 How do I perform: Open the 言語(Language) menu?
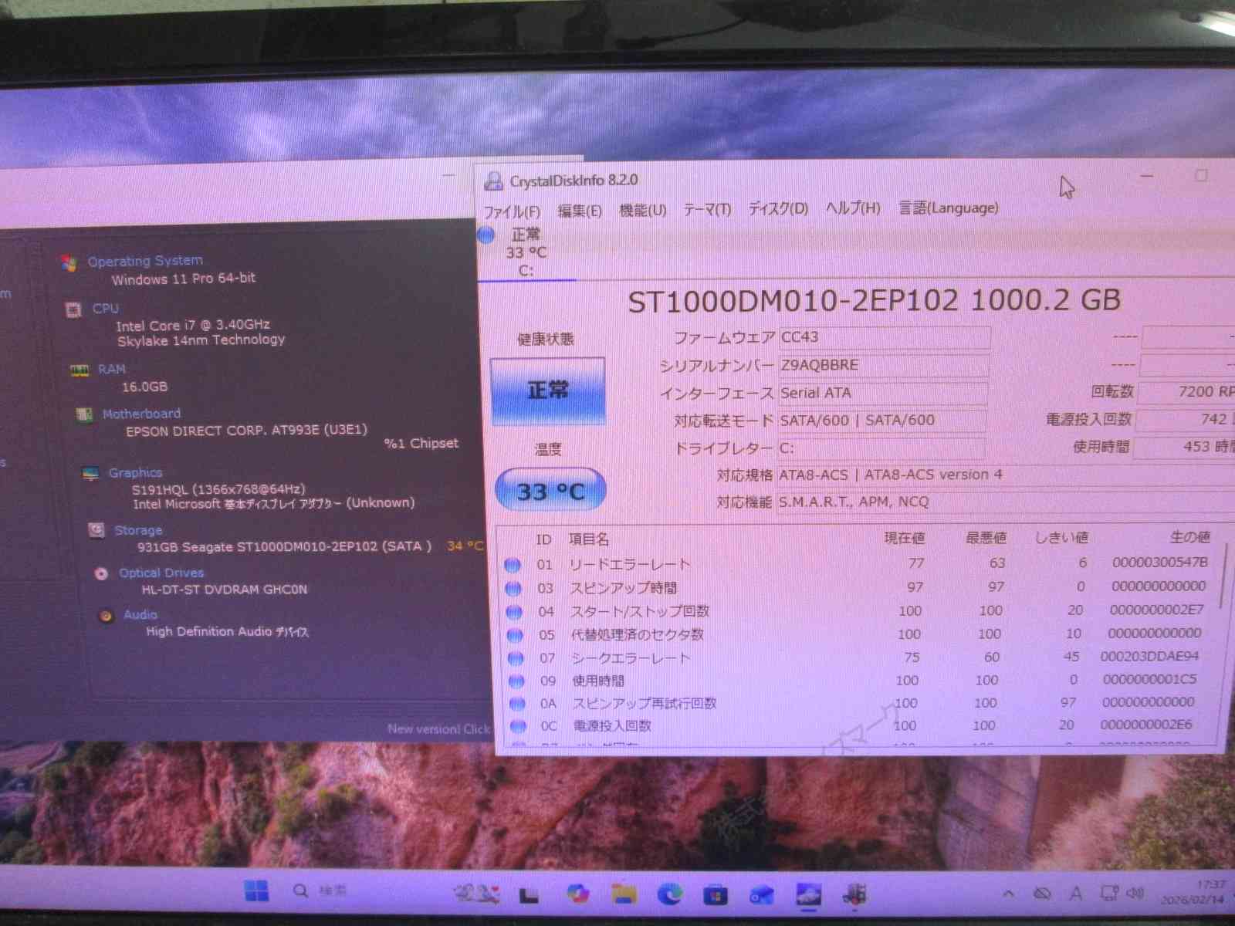pyautogui.click(x=948, y=208)
